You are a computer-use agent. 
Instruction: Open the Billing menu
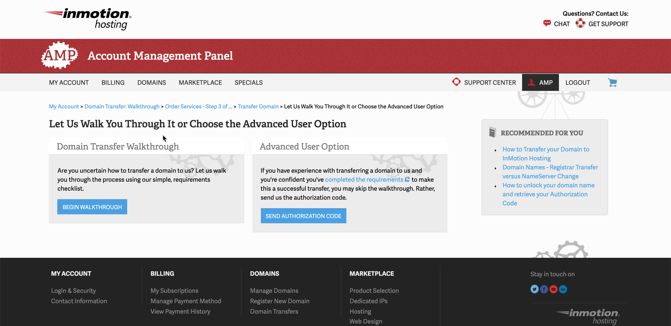click(x=113, y=82)
